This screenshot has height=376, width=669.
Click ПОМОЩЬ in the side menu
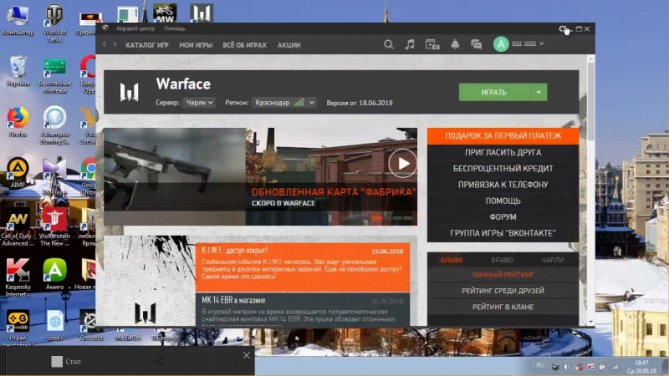(503, 201)
